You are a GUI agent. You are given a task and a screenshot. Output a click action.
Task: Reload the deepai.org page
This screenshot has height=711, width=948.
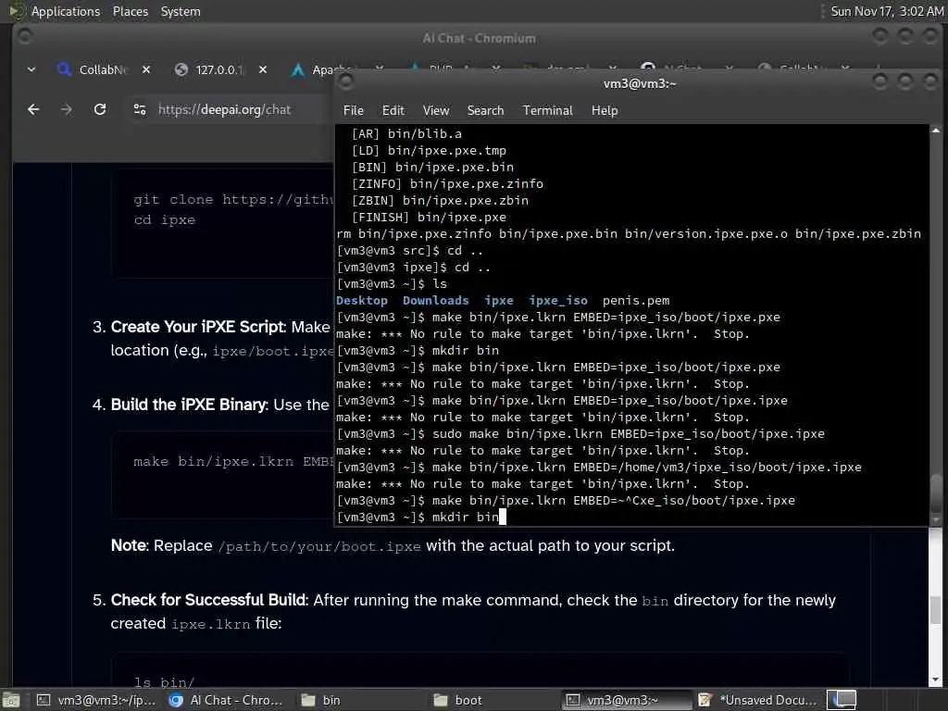pyautogui.click(x=100, y=109)
